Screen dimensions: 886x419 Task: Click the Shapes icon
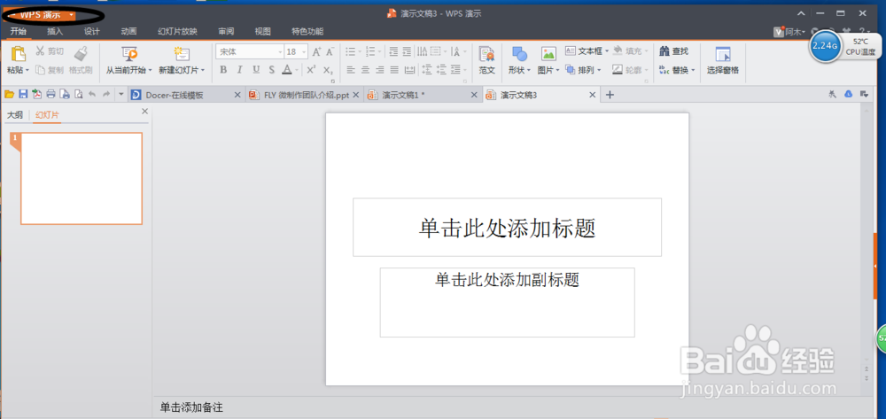(519, 54)
